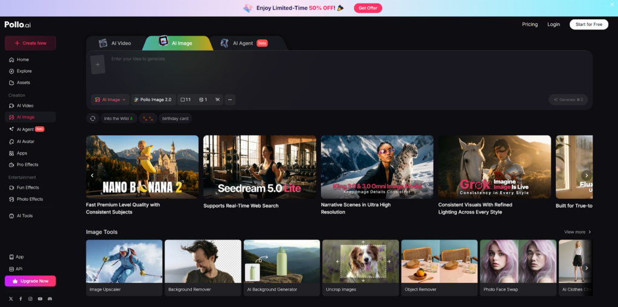This screenshot has width=618, height=307.
Task: Switch to the AI Agent tab
Action: coord(243,43)
